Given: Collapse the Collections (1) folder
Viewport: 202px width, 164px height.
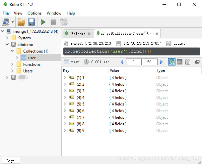Looking at the screenshot, I should tap(12, 51).
